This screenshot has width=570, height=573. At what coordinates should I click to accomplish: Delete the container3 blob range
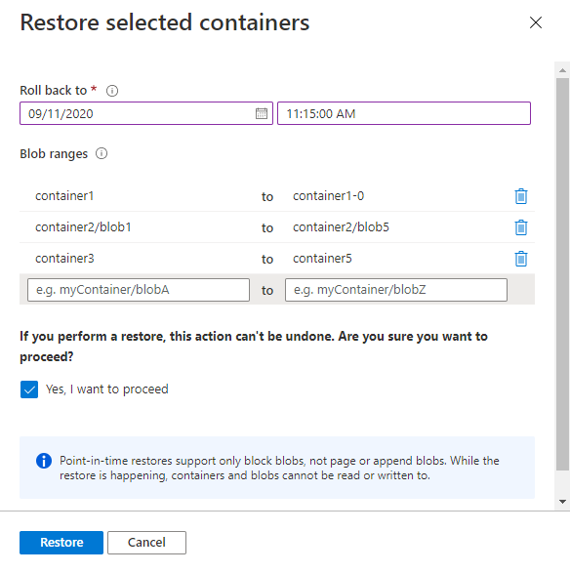click(520, 259)
